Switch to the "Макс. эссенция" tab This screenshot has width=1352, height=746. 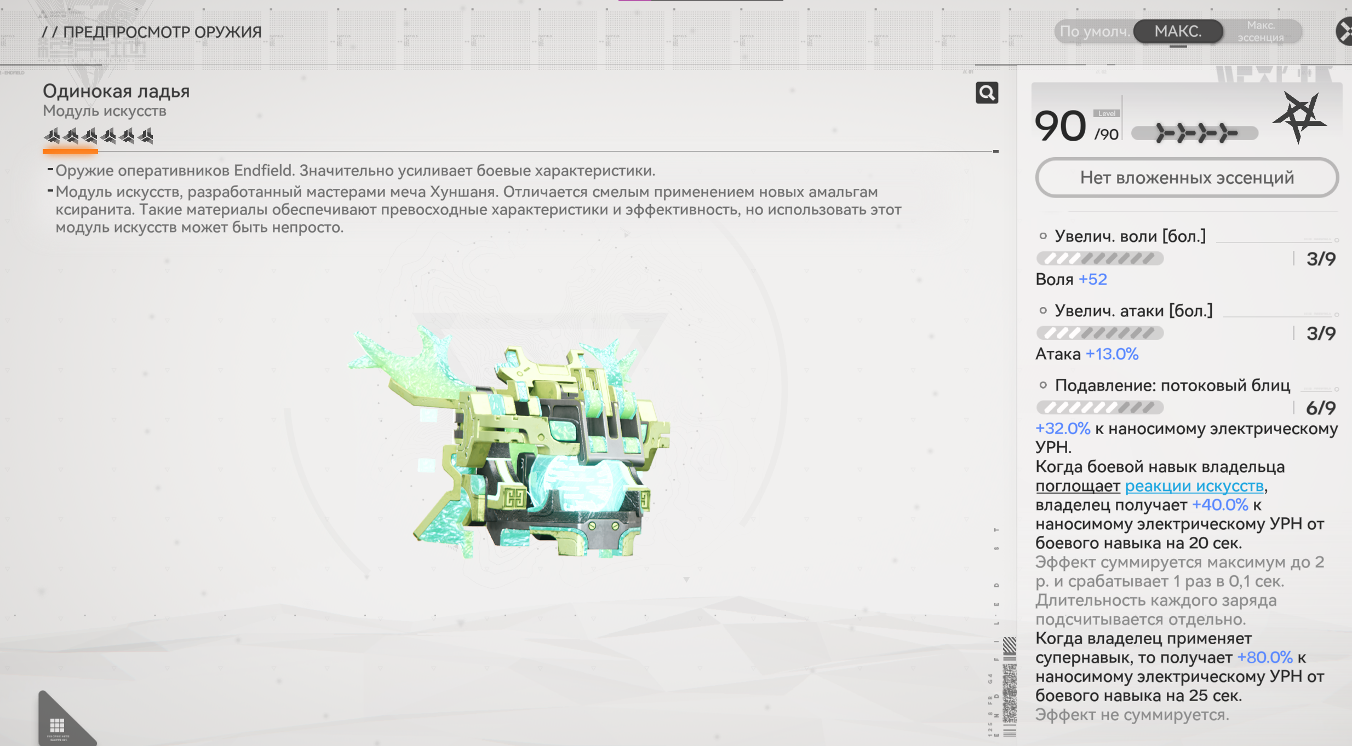(1261, 31)
